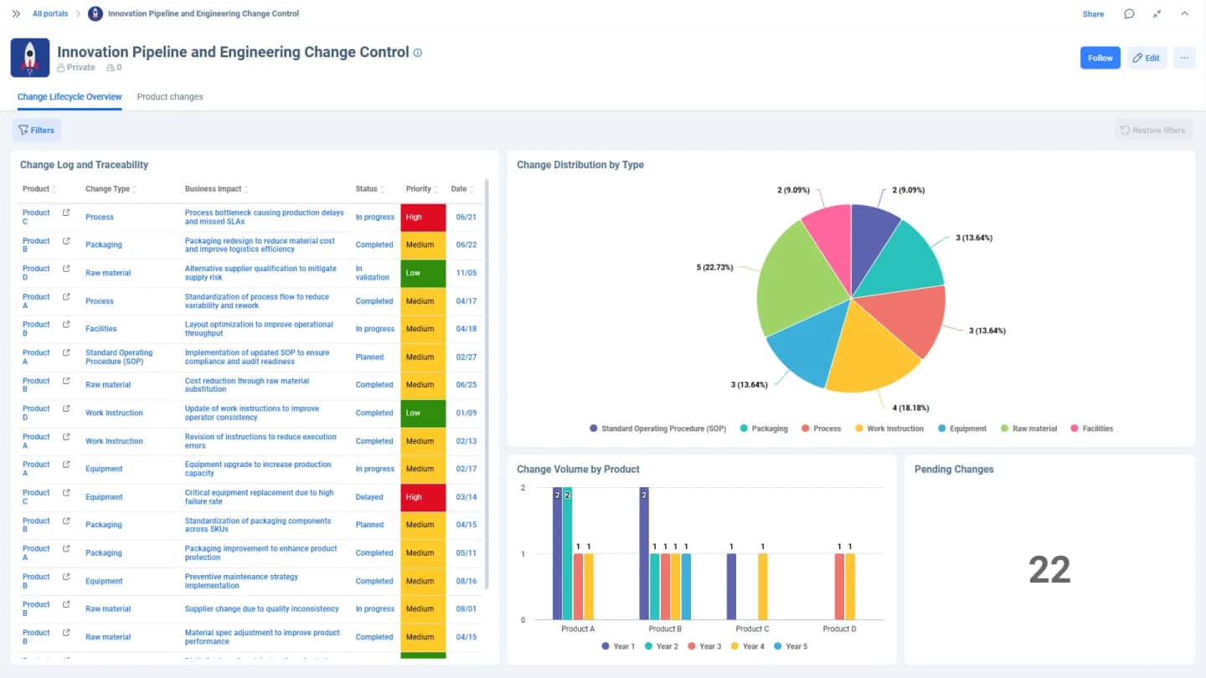
Task: Open the comments speech bubble icon
Action: point(1129,14)
